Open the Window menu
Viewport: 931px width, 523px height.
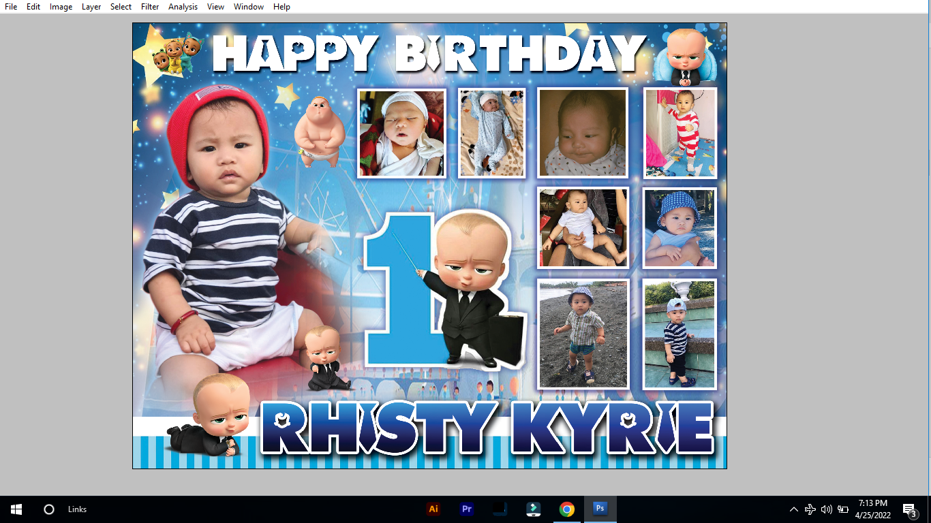249,7
